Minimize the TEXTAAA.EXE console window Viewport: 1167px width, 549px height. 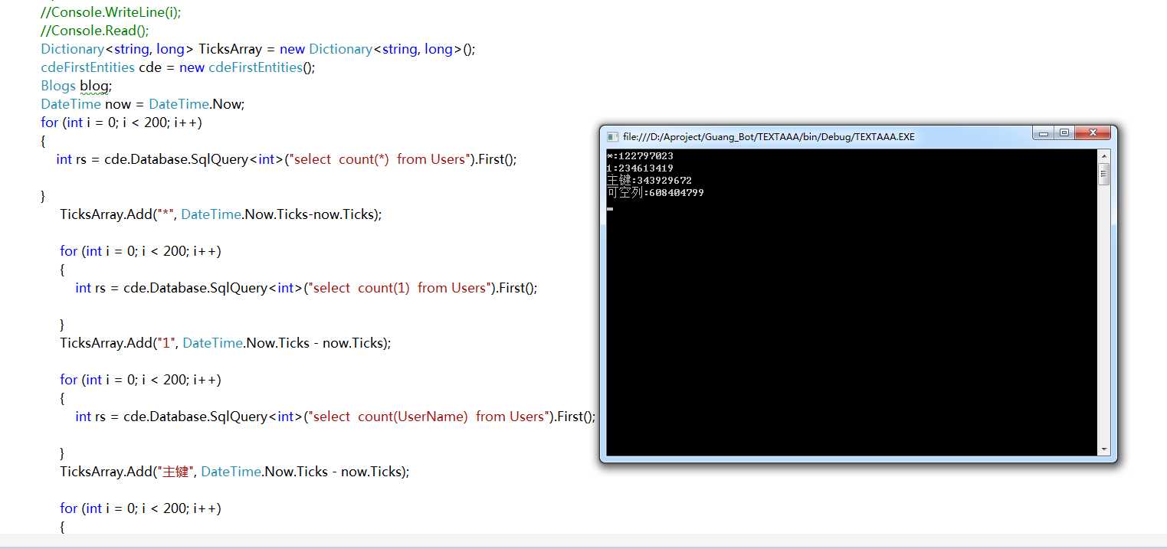point(1043,132)
